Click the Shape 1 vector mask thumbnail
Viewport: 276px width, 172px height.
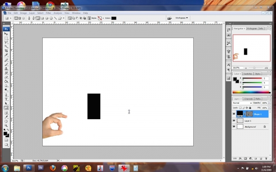pyautogui.click(x=249, y=114)
